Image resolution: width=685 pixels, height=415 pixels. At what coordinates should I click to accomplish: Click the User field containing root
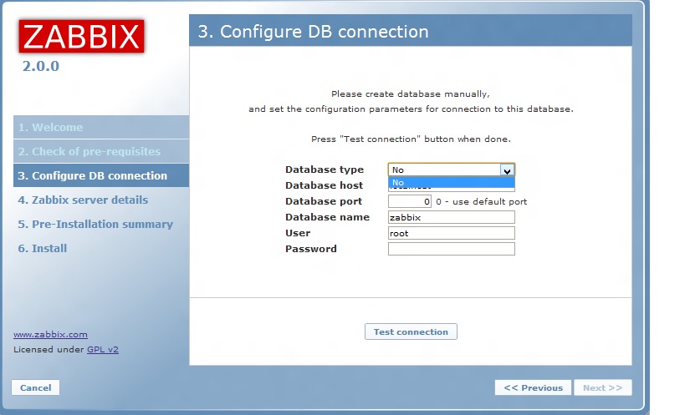point(452,233)
